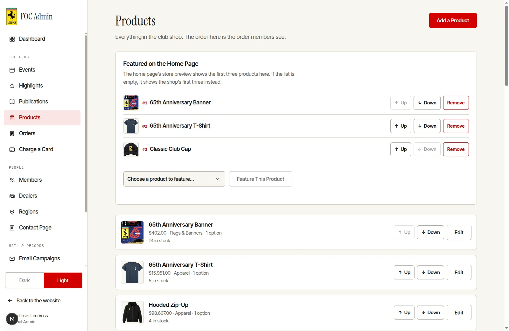Click the main page vertical scrollbar

[x=506, y=46]
